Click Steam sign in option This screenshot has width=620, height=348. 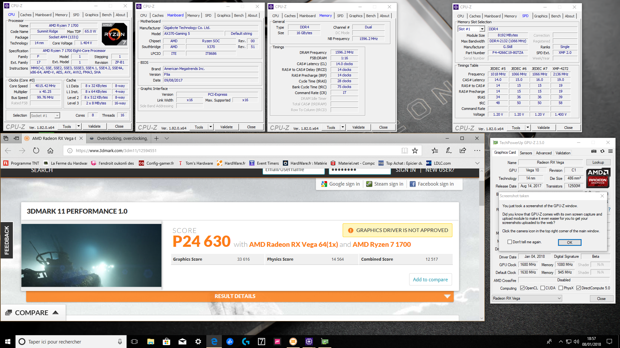pyautogui.click(x=385, y=184)
